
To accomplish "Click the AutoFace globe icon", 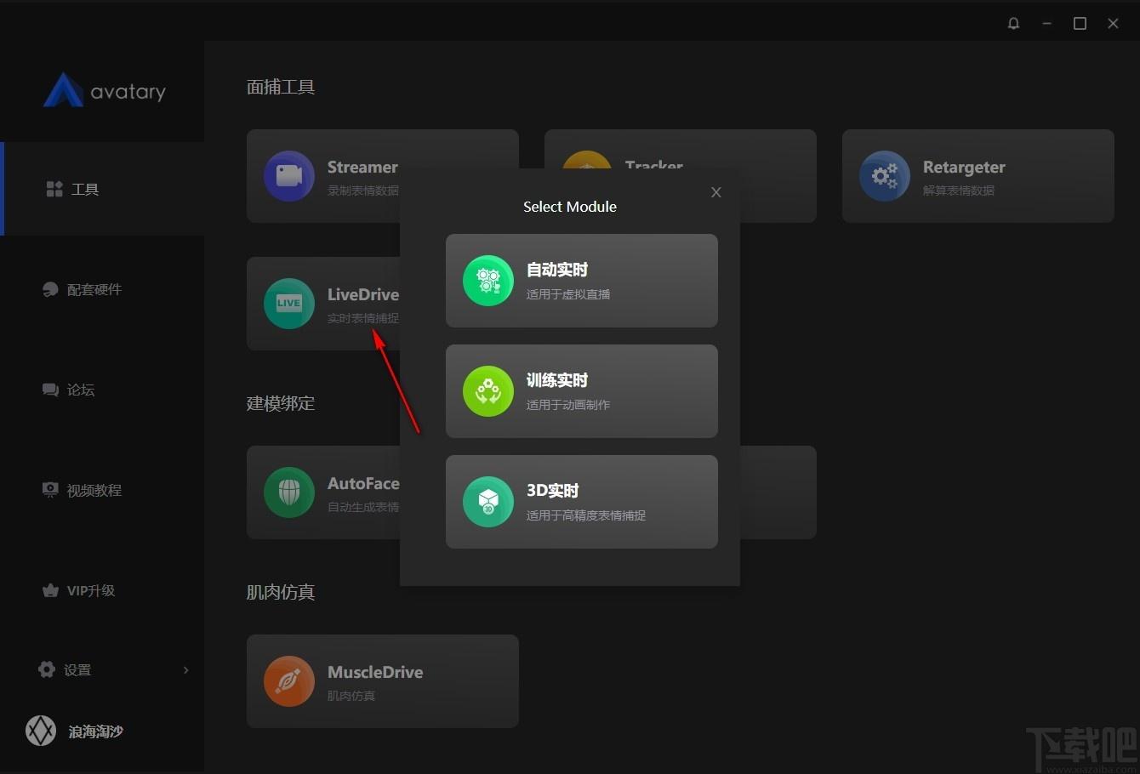I will pyautogui.click(x=289, y=492).
